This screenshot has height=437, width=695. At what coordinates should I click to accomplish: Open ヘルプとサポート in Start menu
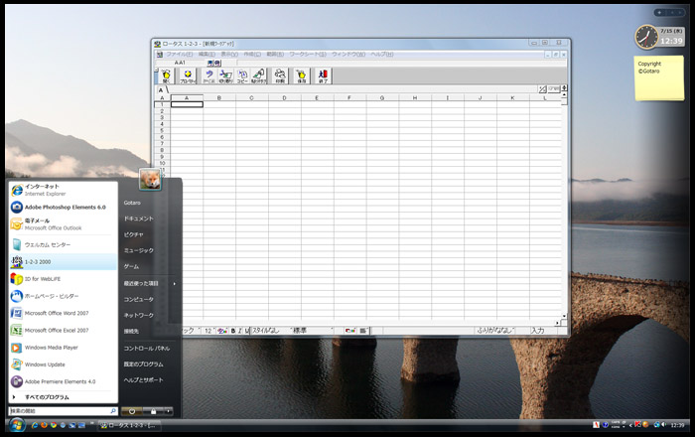click(x=144, y=379)
